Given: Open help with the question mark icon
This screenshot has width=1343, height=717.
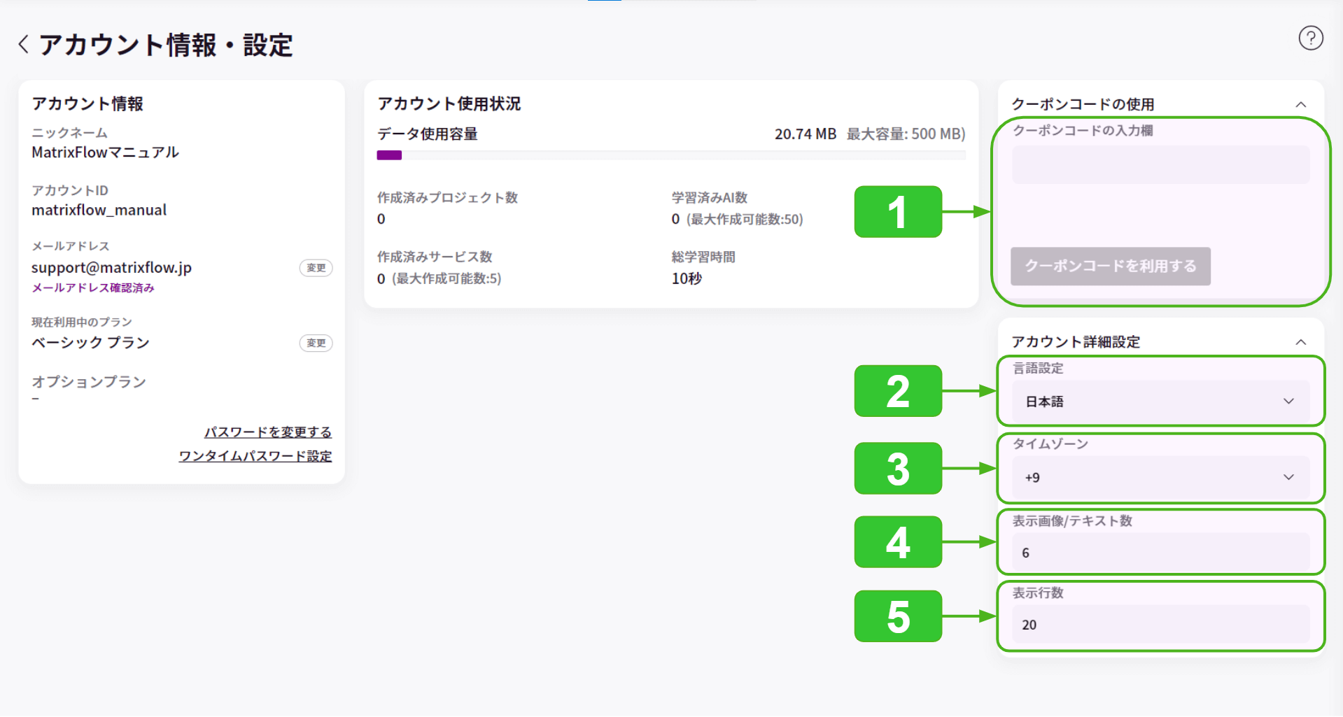Looking at the screenshot, I should pos(1311,38).
